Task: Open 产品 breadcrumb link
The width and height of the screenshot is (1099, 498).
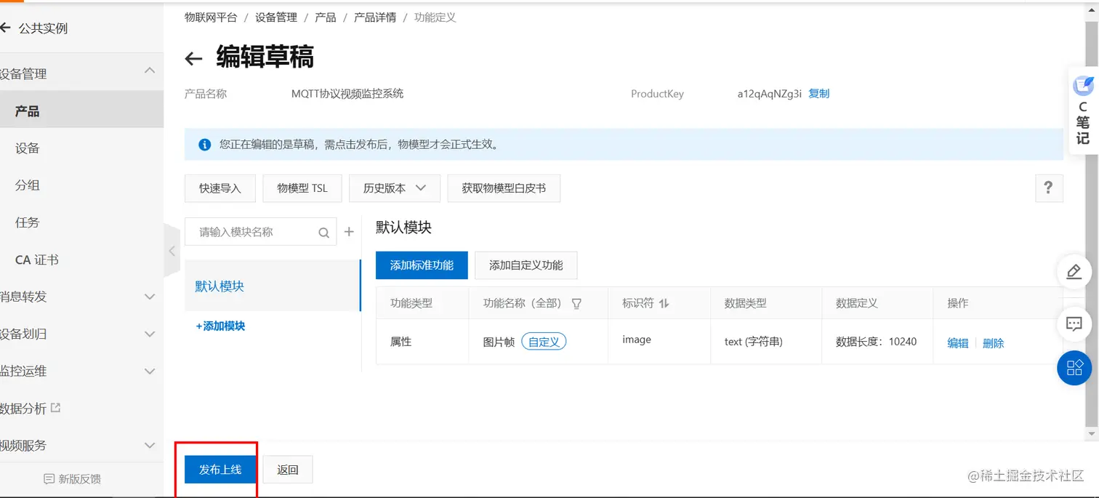Action: (326, 17)
